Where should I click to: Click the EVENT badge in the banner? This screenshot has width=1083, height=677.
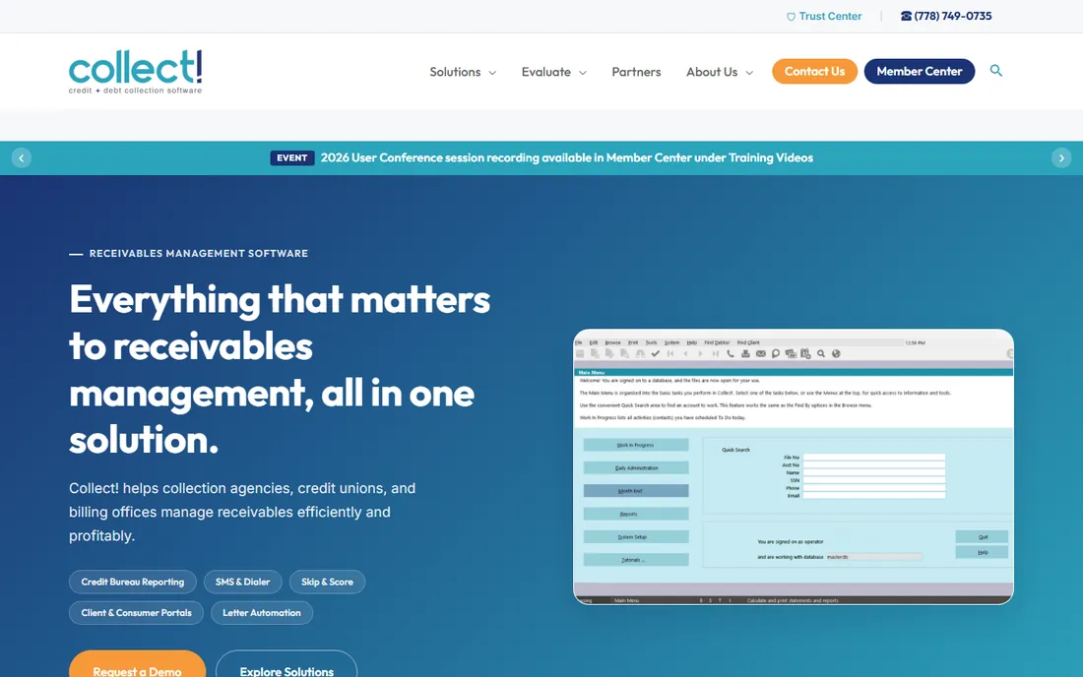(291, 158)
